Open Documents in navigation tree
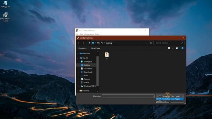 tap(88, 68)
